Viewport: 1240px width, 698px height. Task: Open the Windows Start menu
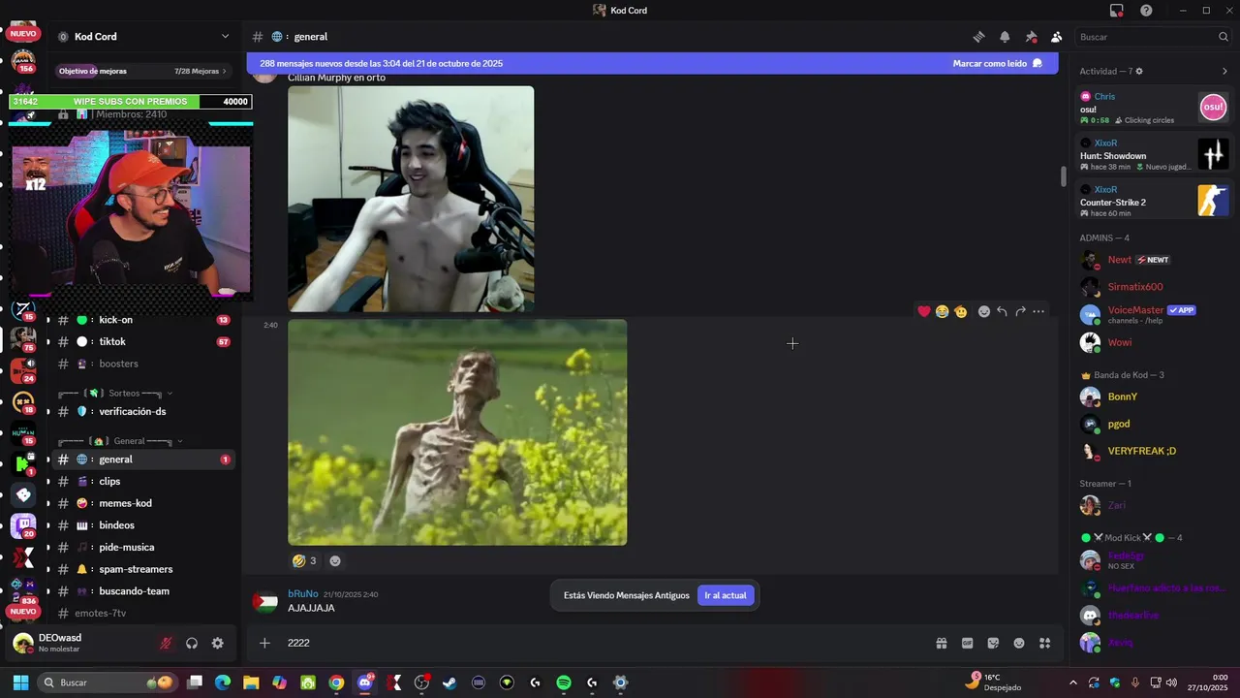[x=20, y=682]
